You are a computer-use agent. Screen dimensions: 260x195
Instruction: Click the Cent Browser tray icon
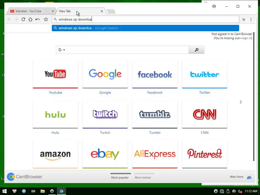pyautogui.click(x=234, y=191)
